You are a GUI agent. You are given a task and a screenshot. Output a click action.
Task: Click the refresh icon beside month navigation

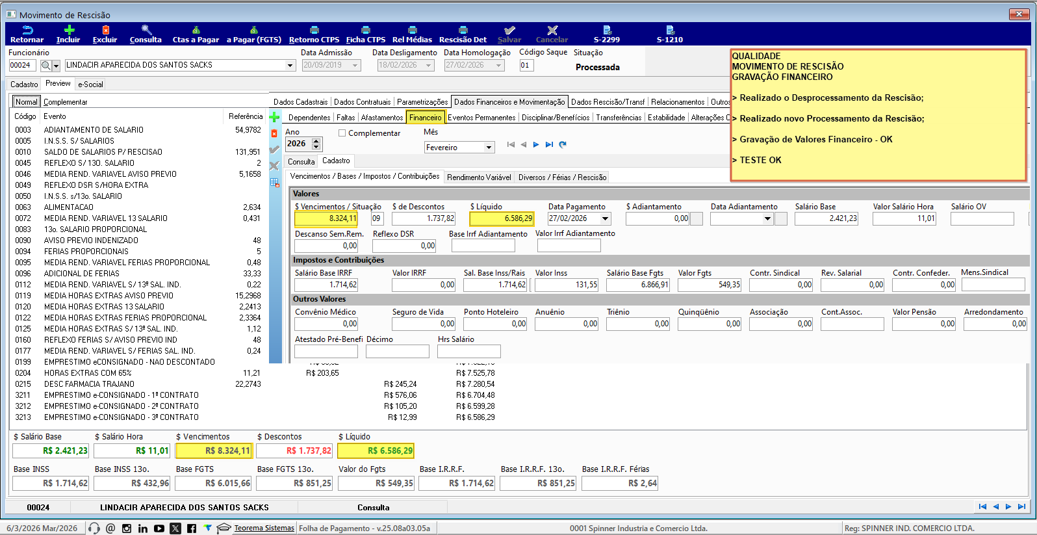pyautogui.click(x=563, y=144)
